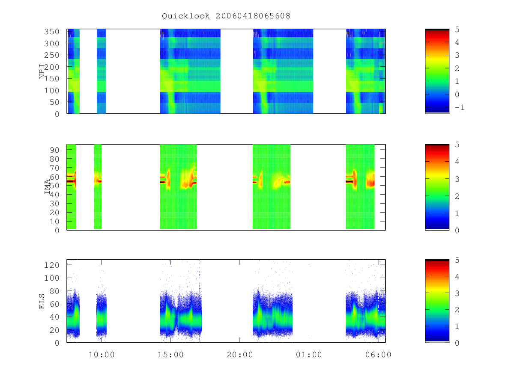Click the IMA panel color bar
Screen dimensions: 514x385
(437, 187)
